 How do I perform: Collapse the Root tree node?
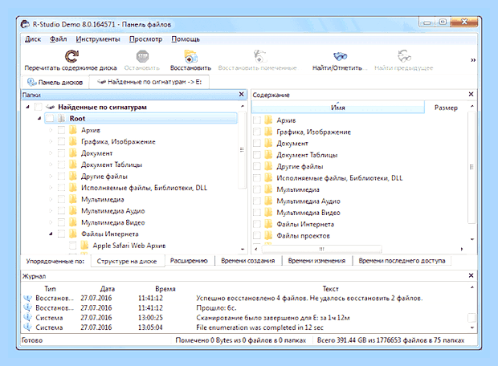(x=39, y=119)
